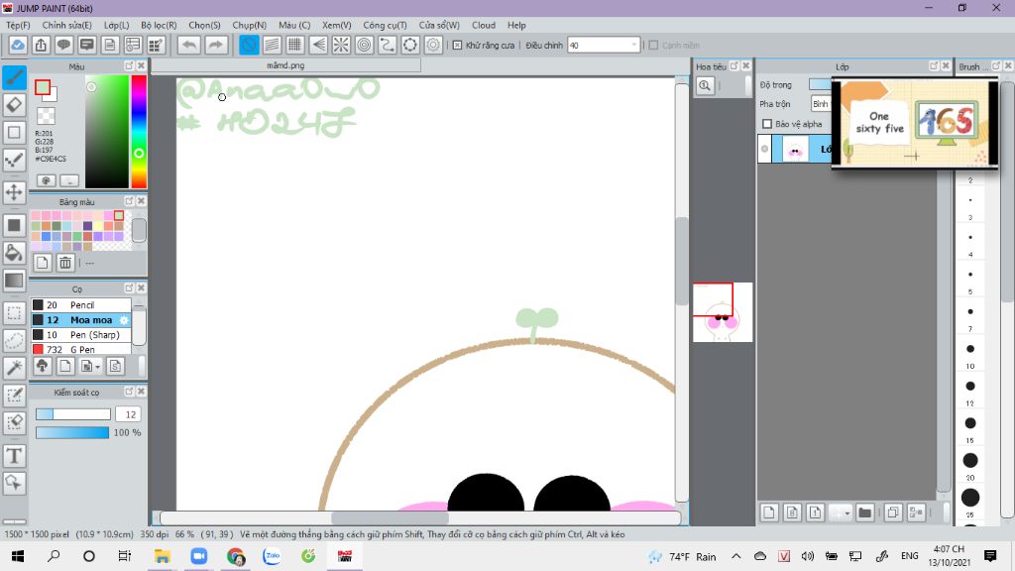Click the brush size slider
The image size is (1015, 571).
[73, 414]
